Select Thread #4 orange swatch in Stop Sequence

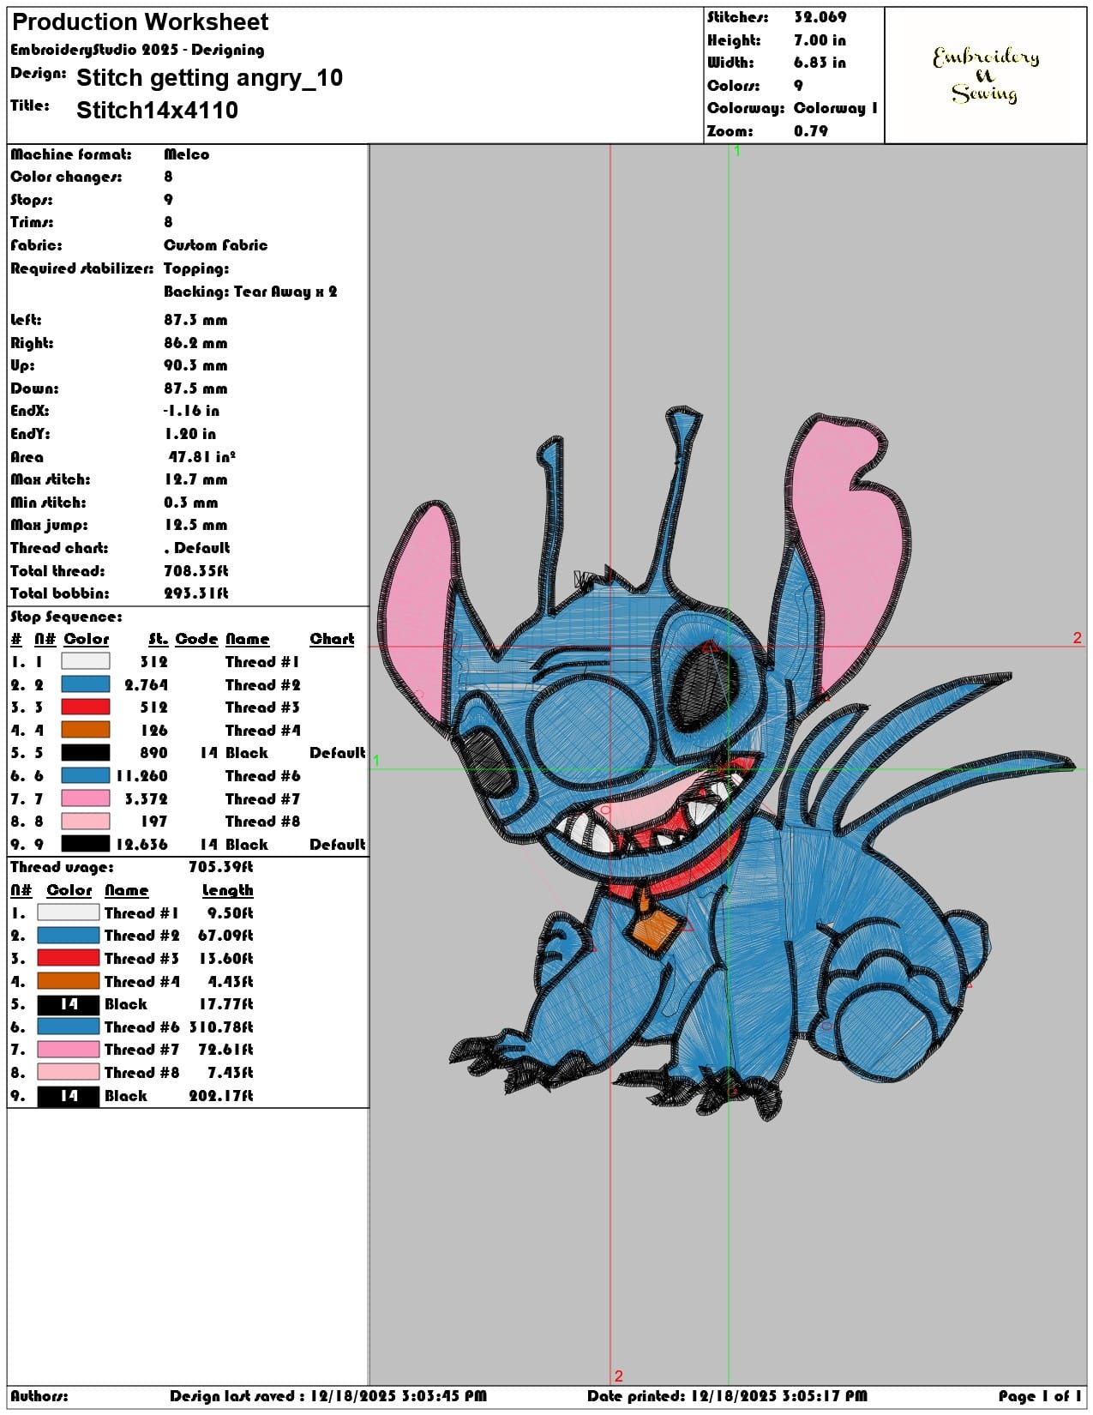click(86, 730)
